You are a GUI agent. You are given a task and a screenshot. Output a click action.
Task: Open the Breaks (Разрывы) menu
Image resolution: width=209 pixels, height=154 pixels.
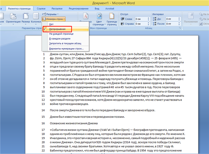[51, 14]
